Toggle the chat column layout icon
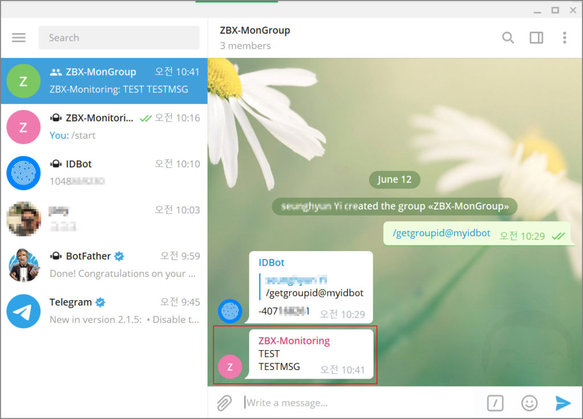Viewport: 583px width, 419px height. pyautogui.click(x=536, y=38)
